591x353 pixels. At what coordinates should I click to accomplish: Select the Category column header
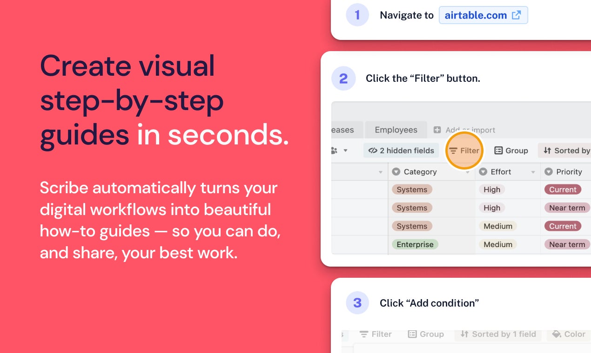431,172
